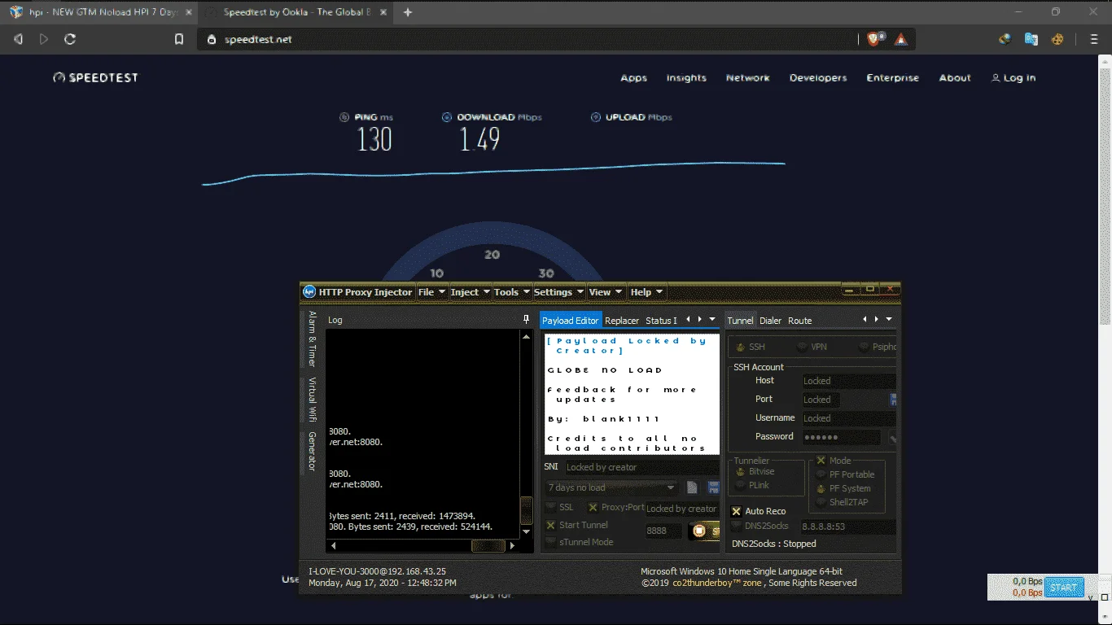The width and height of the screenshot is (1112, 625).
Task: Click the translate extension icon
Action: point(1031,39)
